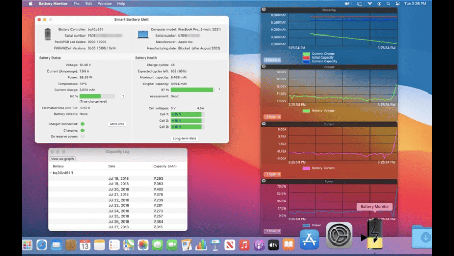The width and height of the screenshot is (454, 256).
Task: Open the Mail app in the Dock
Action: point(56,245)
